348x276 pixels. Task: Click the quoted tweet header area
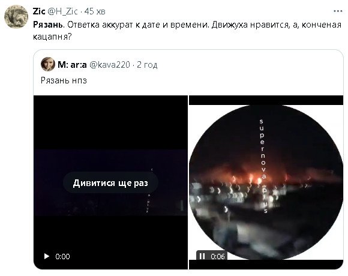99,65
